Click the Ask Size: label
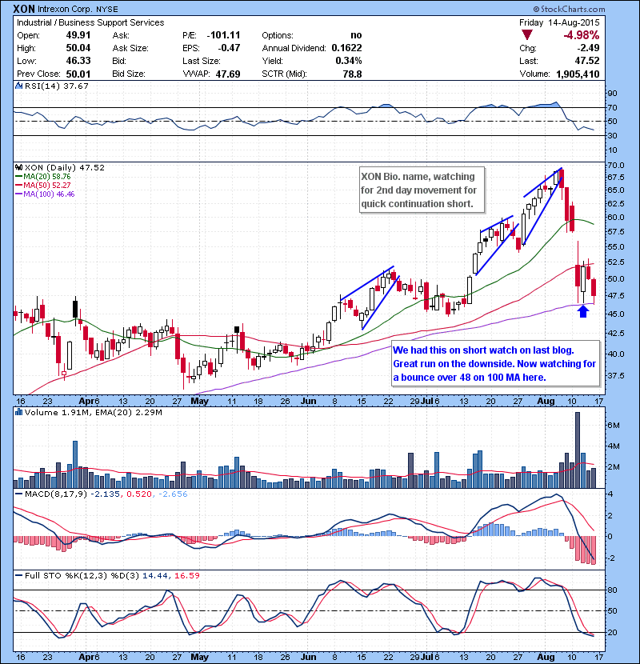The height and width of the screenshot is (664, 640). [130, 48]
